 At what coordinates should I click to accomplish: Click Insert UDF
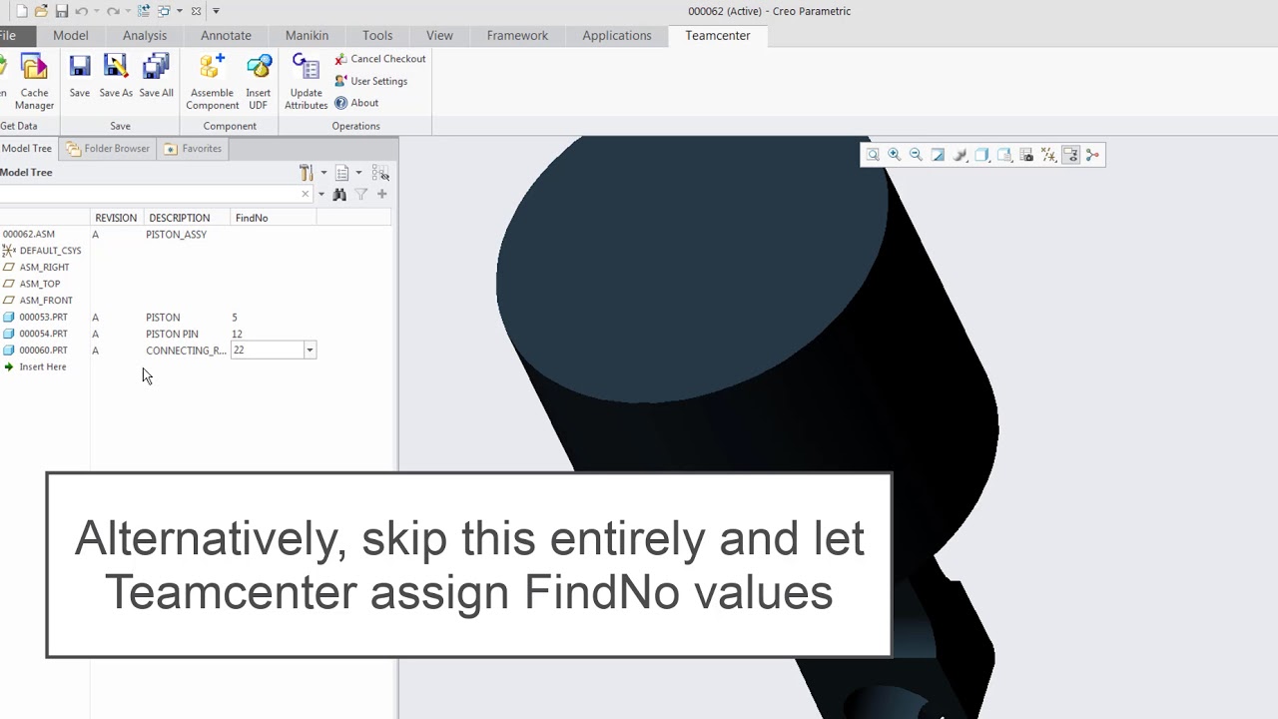tap(259, 83)
